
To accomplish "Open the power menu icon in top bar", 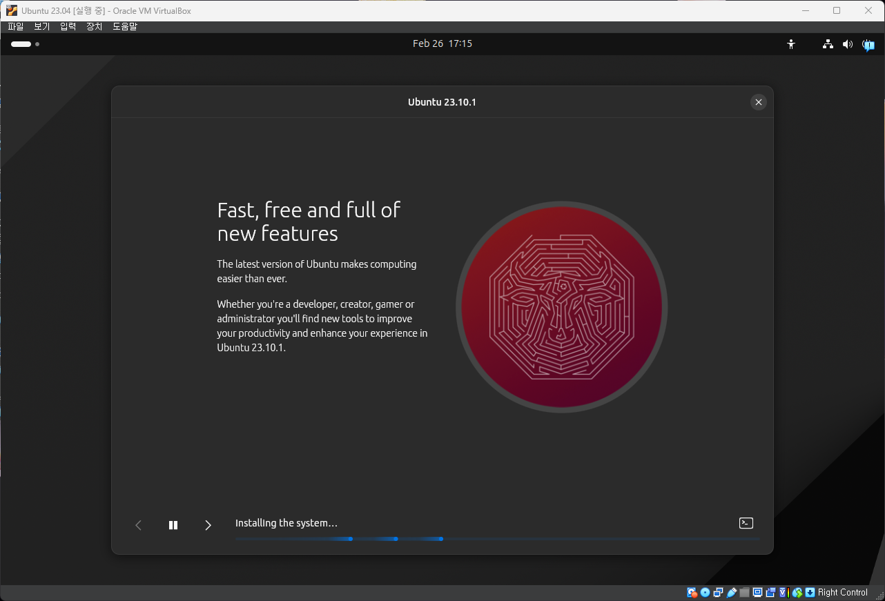I will click(x=868, y=45).
